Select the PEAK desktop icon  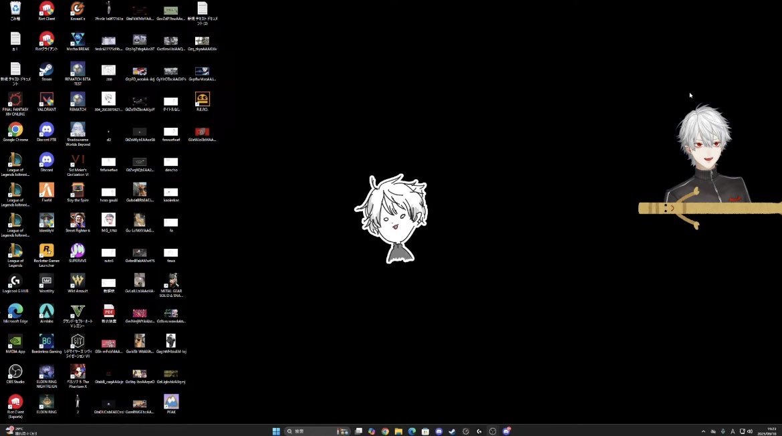[x=171, y=405]
